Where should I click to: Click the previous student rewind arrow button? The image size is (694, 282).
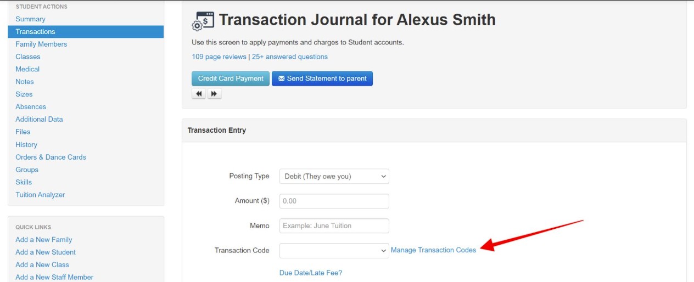(199, 94)
